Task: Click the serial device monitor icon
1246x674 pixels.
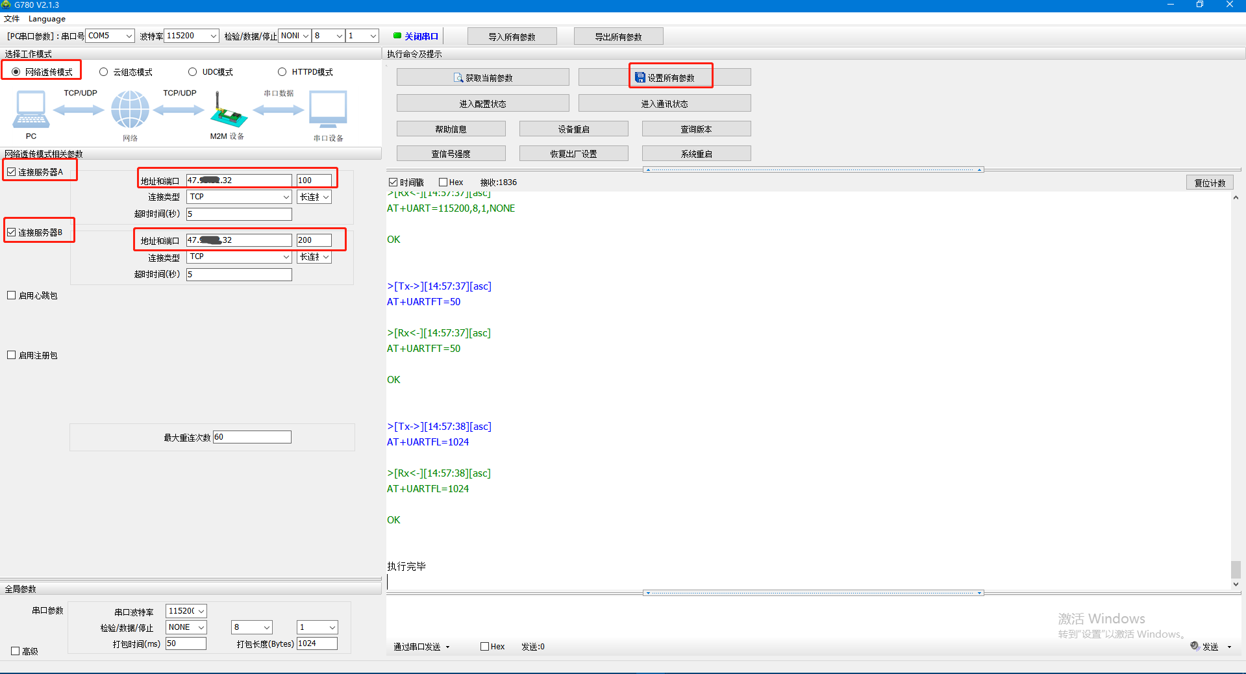Action: tap(328, 109)
